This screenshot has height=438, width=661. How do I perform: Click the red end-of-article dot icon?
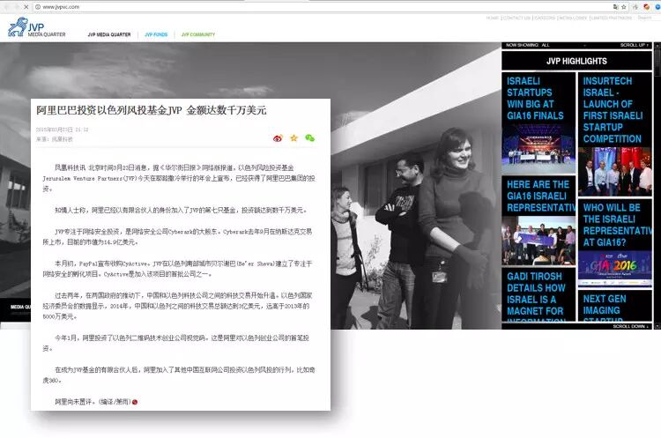tap(135, 402)
